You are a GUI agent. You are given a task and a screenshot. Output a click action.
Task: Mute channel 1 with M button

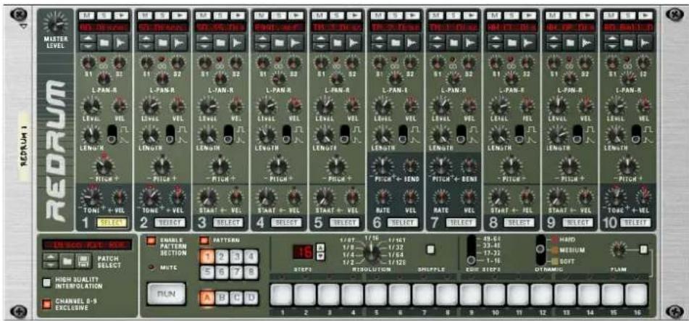point(86,15)
